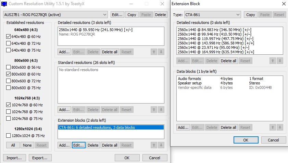This screenshot has width=288, height=163.
Task: Click down arrow in Standard resolutions section
Action: point(161,110)
